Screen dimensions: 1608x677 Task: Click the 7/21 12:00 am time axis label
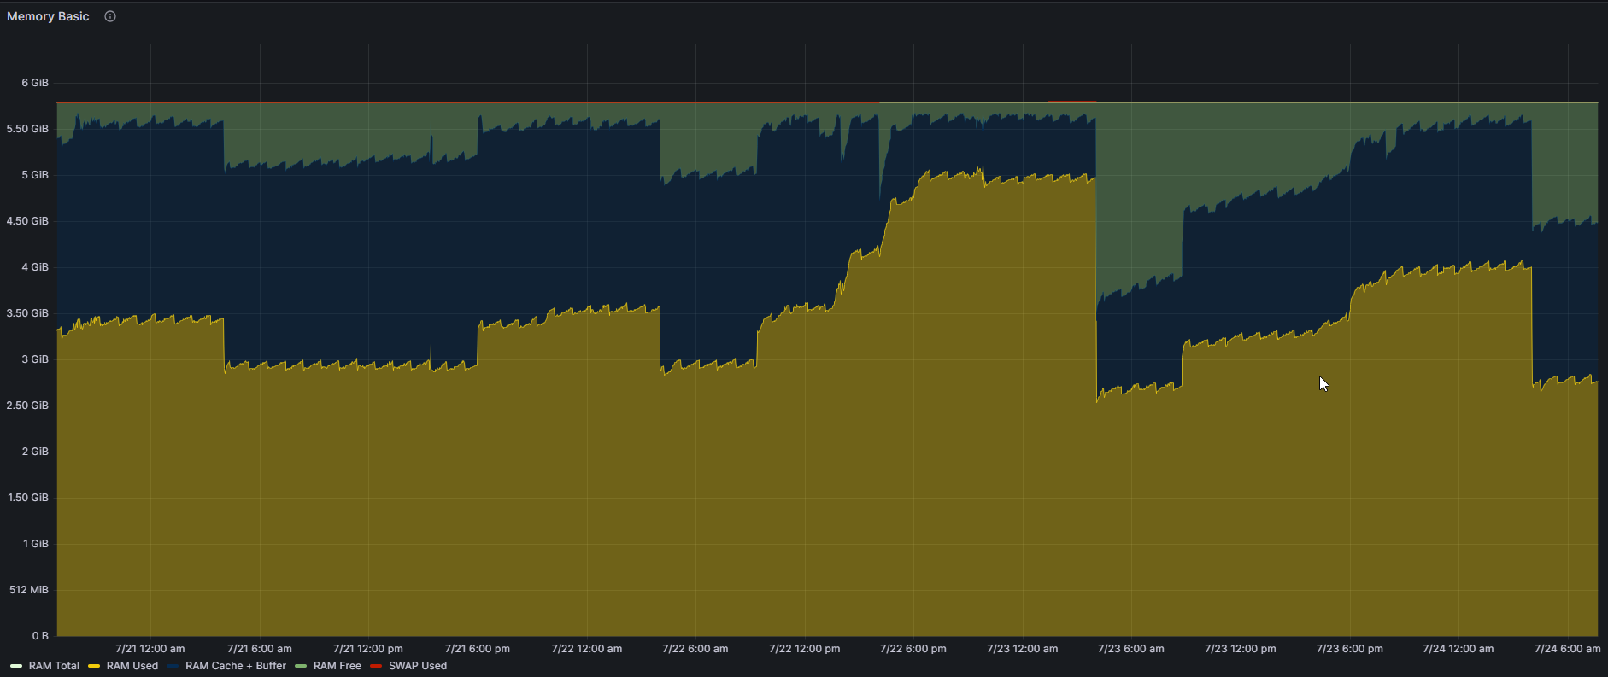point(150,649)
